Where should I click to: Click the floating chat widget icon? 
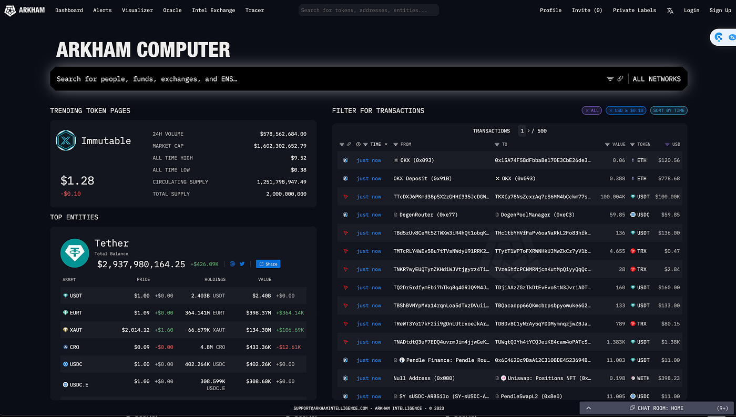point(719,37)
